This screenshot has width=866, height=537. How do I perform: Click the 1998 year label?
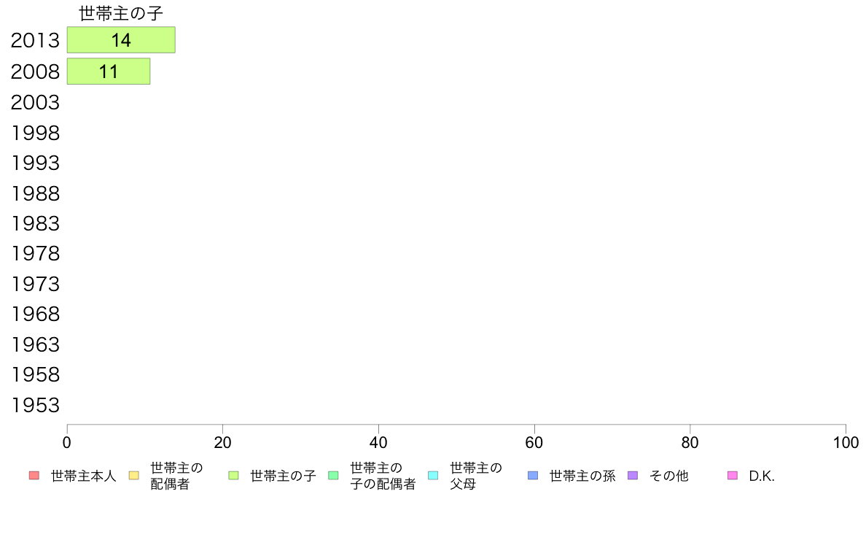[x=35, y=133]
